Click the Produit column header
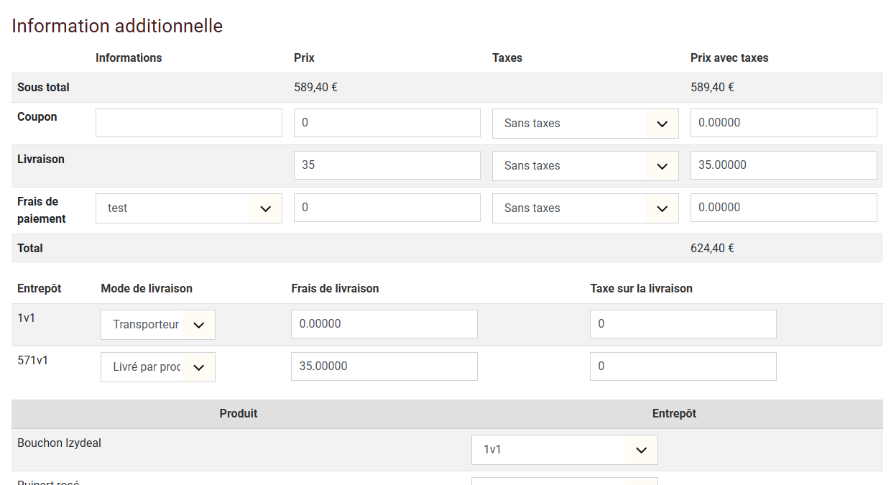The image size is (891, 485). (x=239, y=414)
